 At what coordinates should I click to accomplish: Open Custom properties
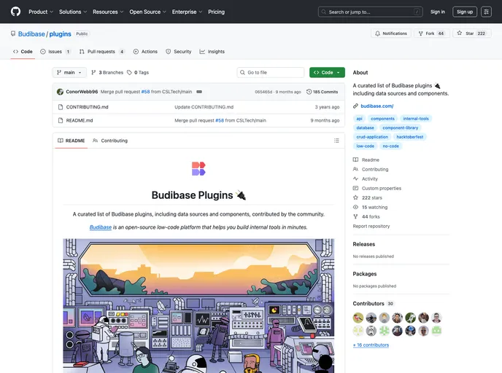coord(377,188)
